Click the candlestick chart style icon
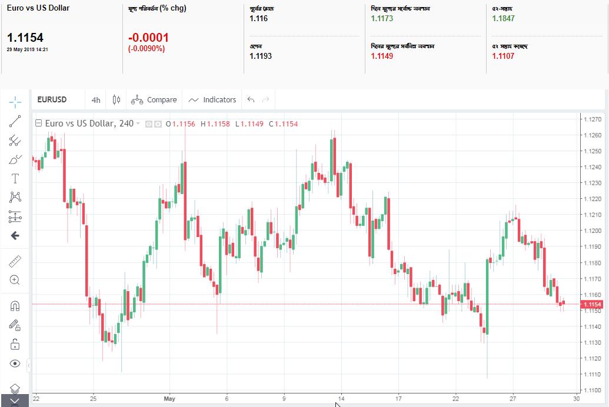Viewport: 609px width, 407px height. pos(116,100)
